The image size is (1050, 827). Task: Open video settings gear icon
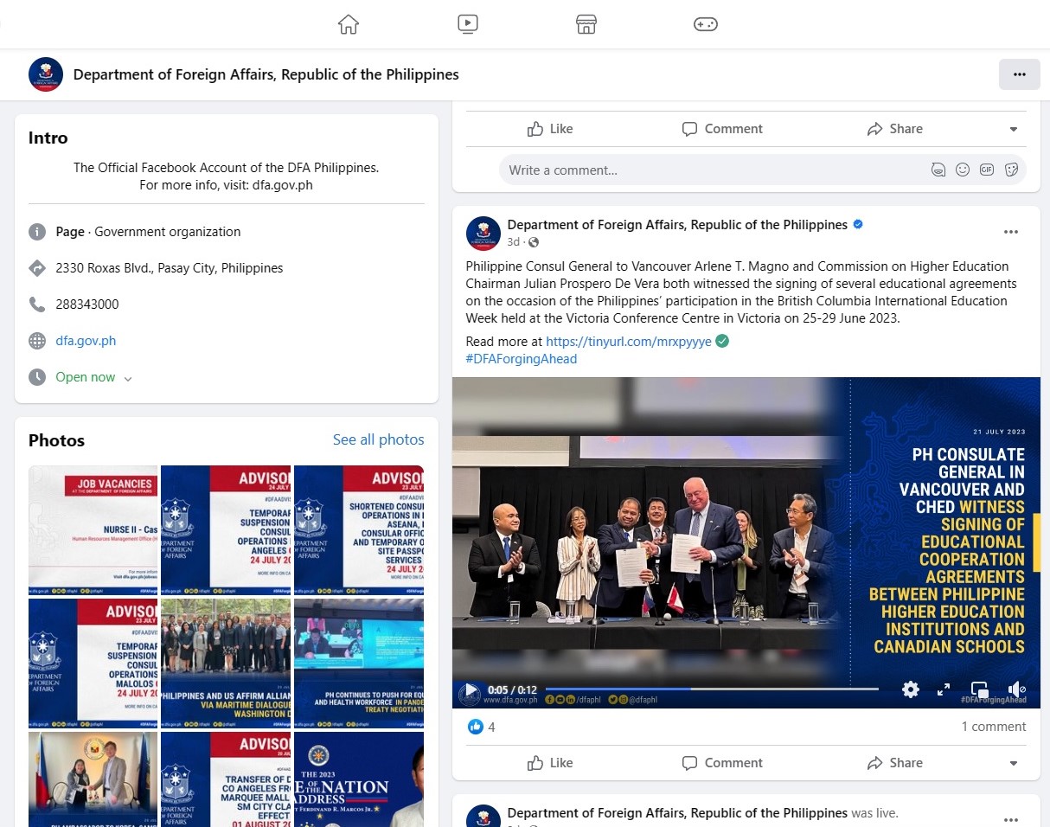pos(911,689)
